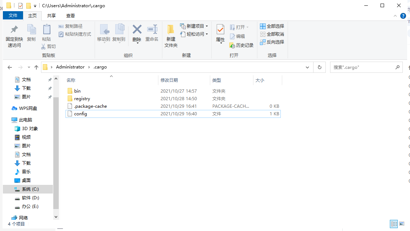This screenshot has width=410, height=231.
Task: Sort by the Type (类型) column header
Action: [231, 80]
